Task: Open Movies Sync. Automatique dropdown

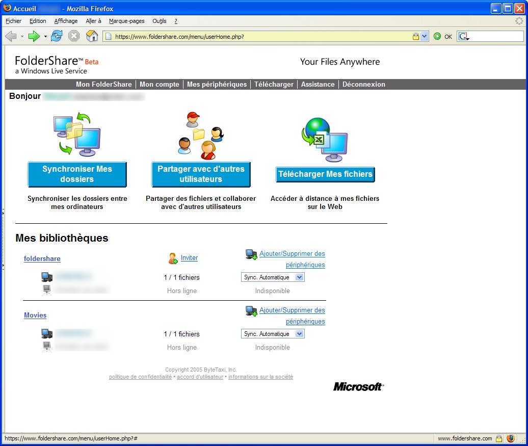Action: (x=273, y=334)
